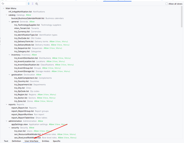Select mten_Tenant.list item
The height and width of the screenshot is (143, 184).
pos(22,28)
